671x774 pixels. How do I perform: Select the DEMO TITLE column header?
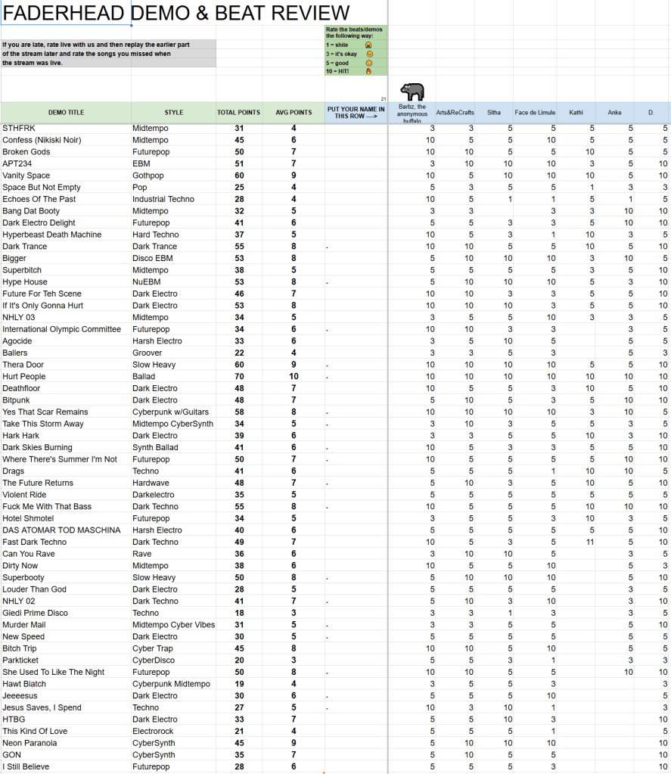tap(66, 113)
